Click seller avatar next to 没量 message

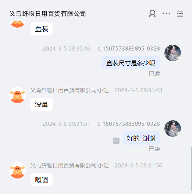(18, 95)
